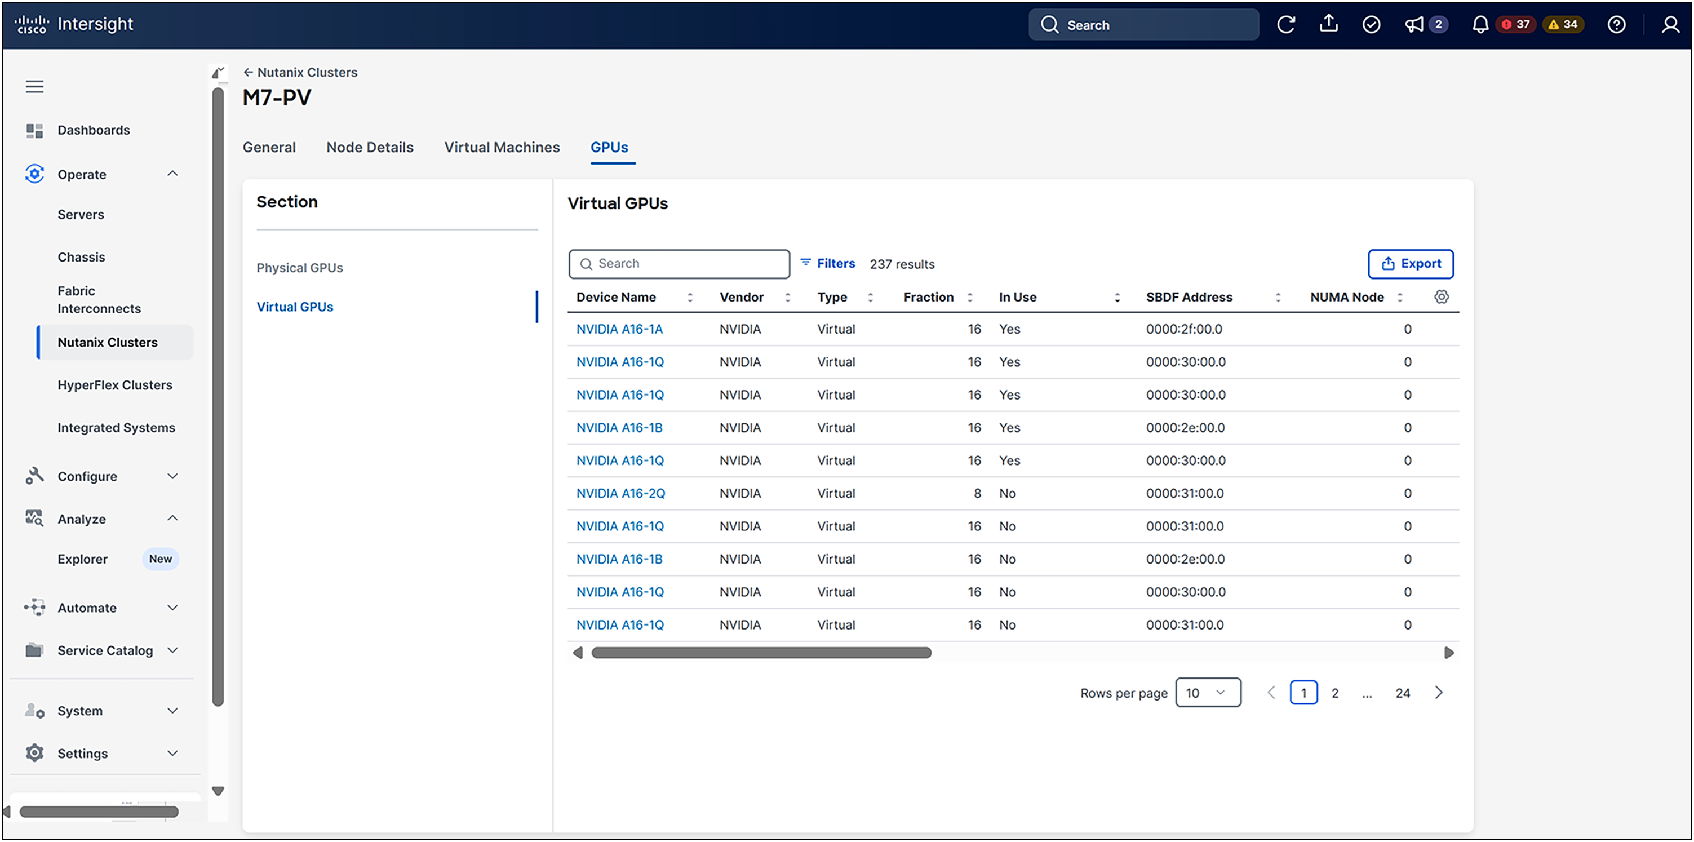Switch to the Virtual Machines tab
The height and width of the screenshot is (842, 1694).
(x=502, y=147)
